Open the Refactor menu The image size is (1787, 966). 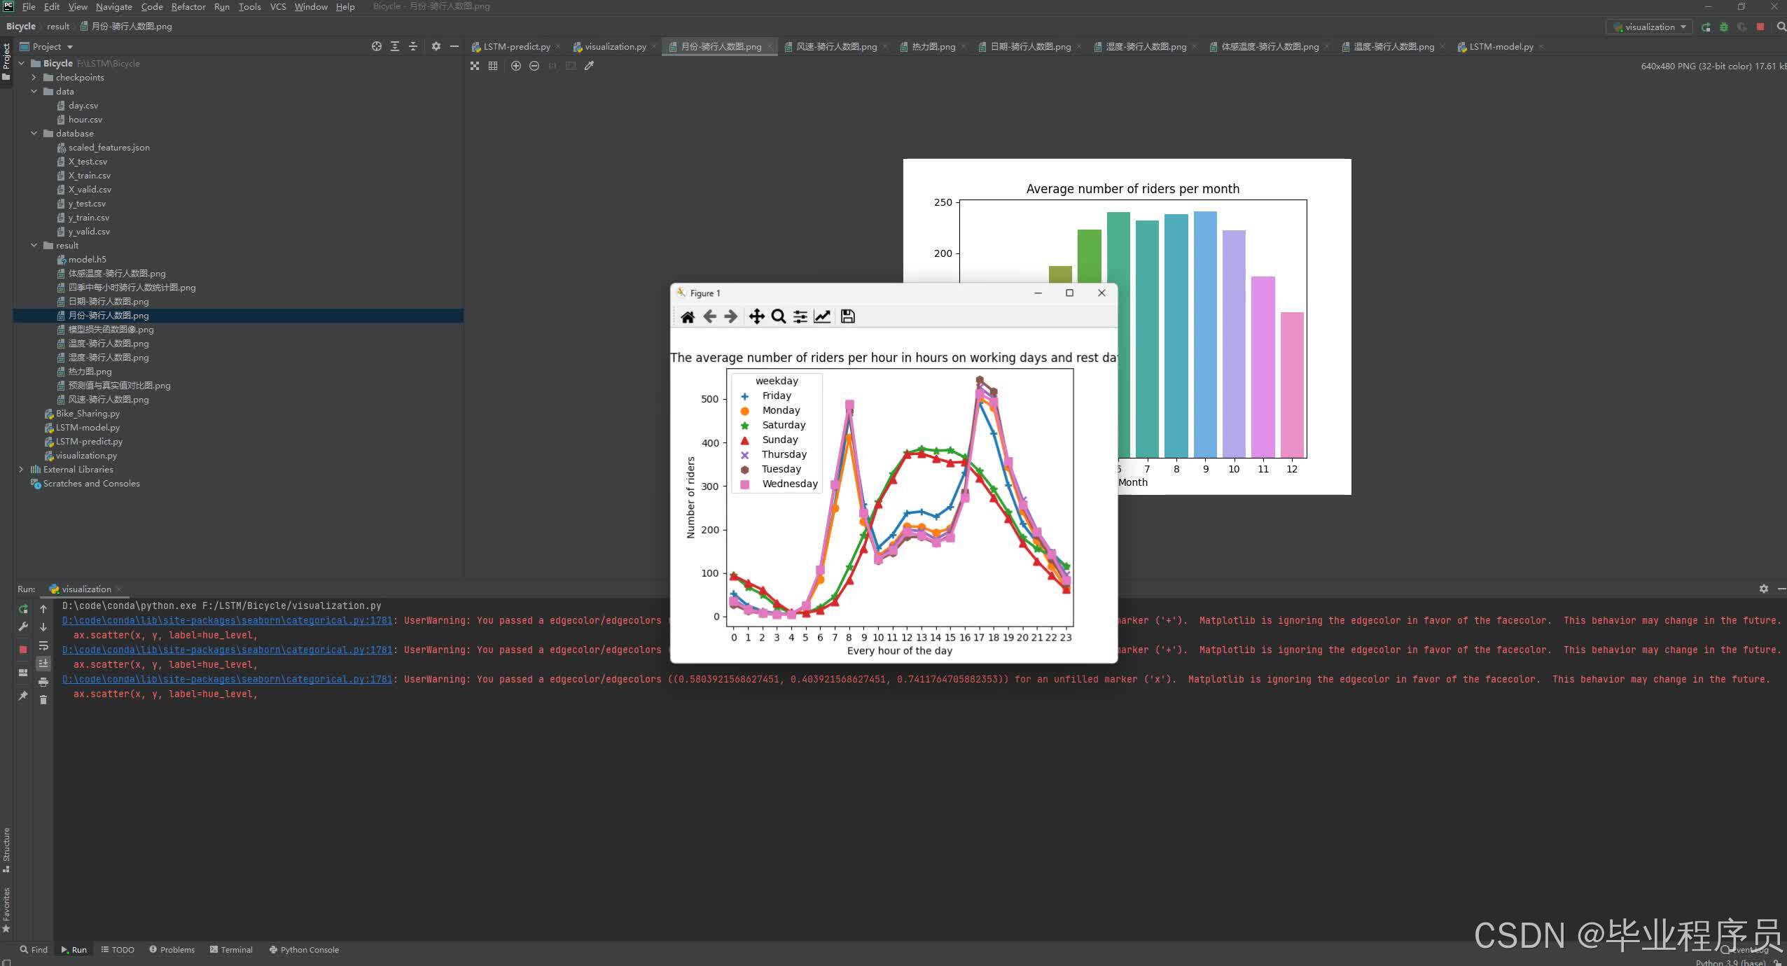pos(188,7)
